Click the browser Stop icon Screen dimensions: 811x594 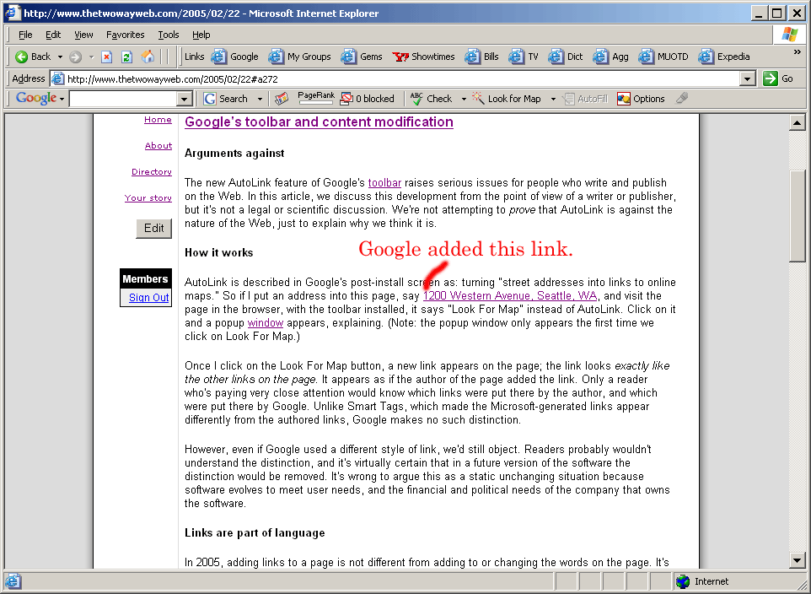[x=107, y=57]
